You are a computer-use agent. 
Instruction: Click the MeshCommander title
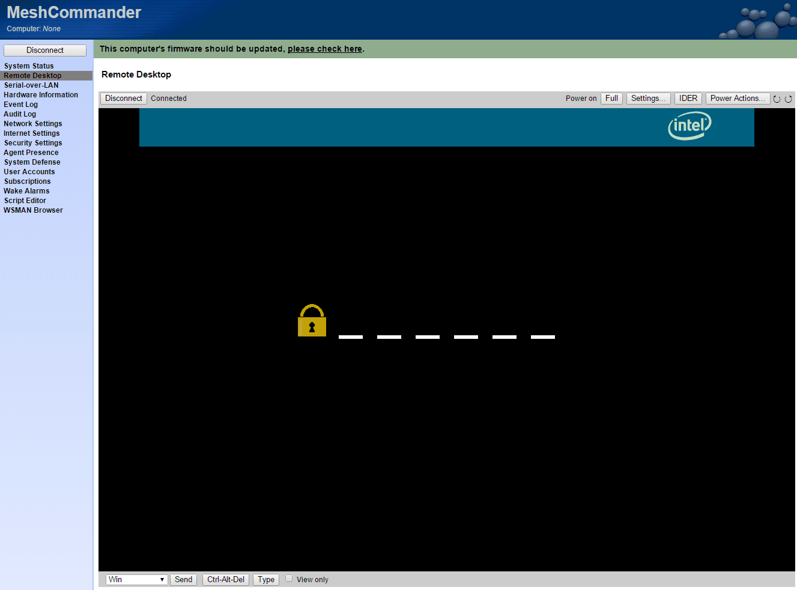point(74,13)
